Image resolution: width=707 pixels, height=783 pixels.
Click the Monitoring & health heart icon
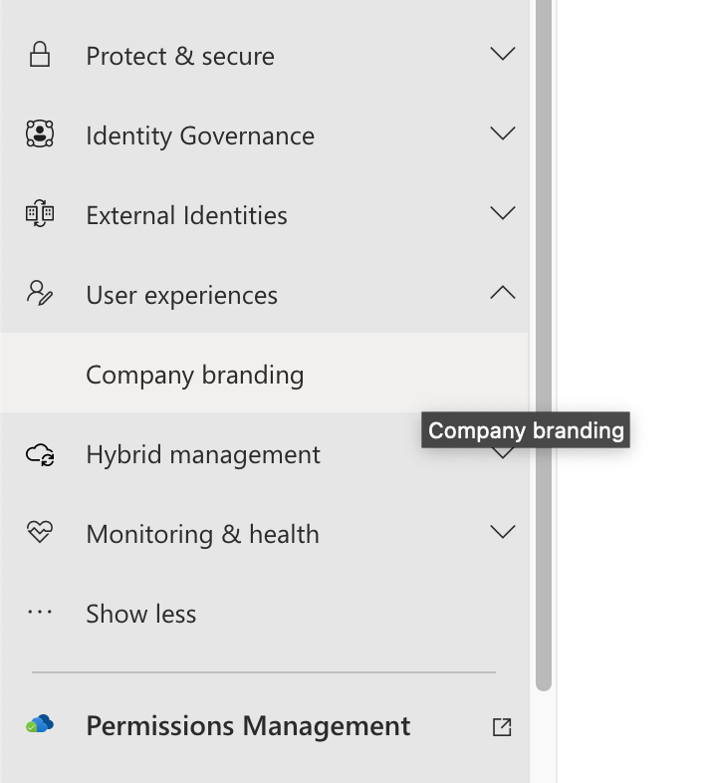tap(40, 532)
